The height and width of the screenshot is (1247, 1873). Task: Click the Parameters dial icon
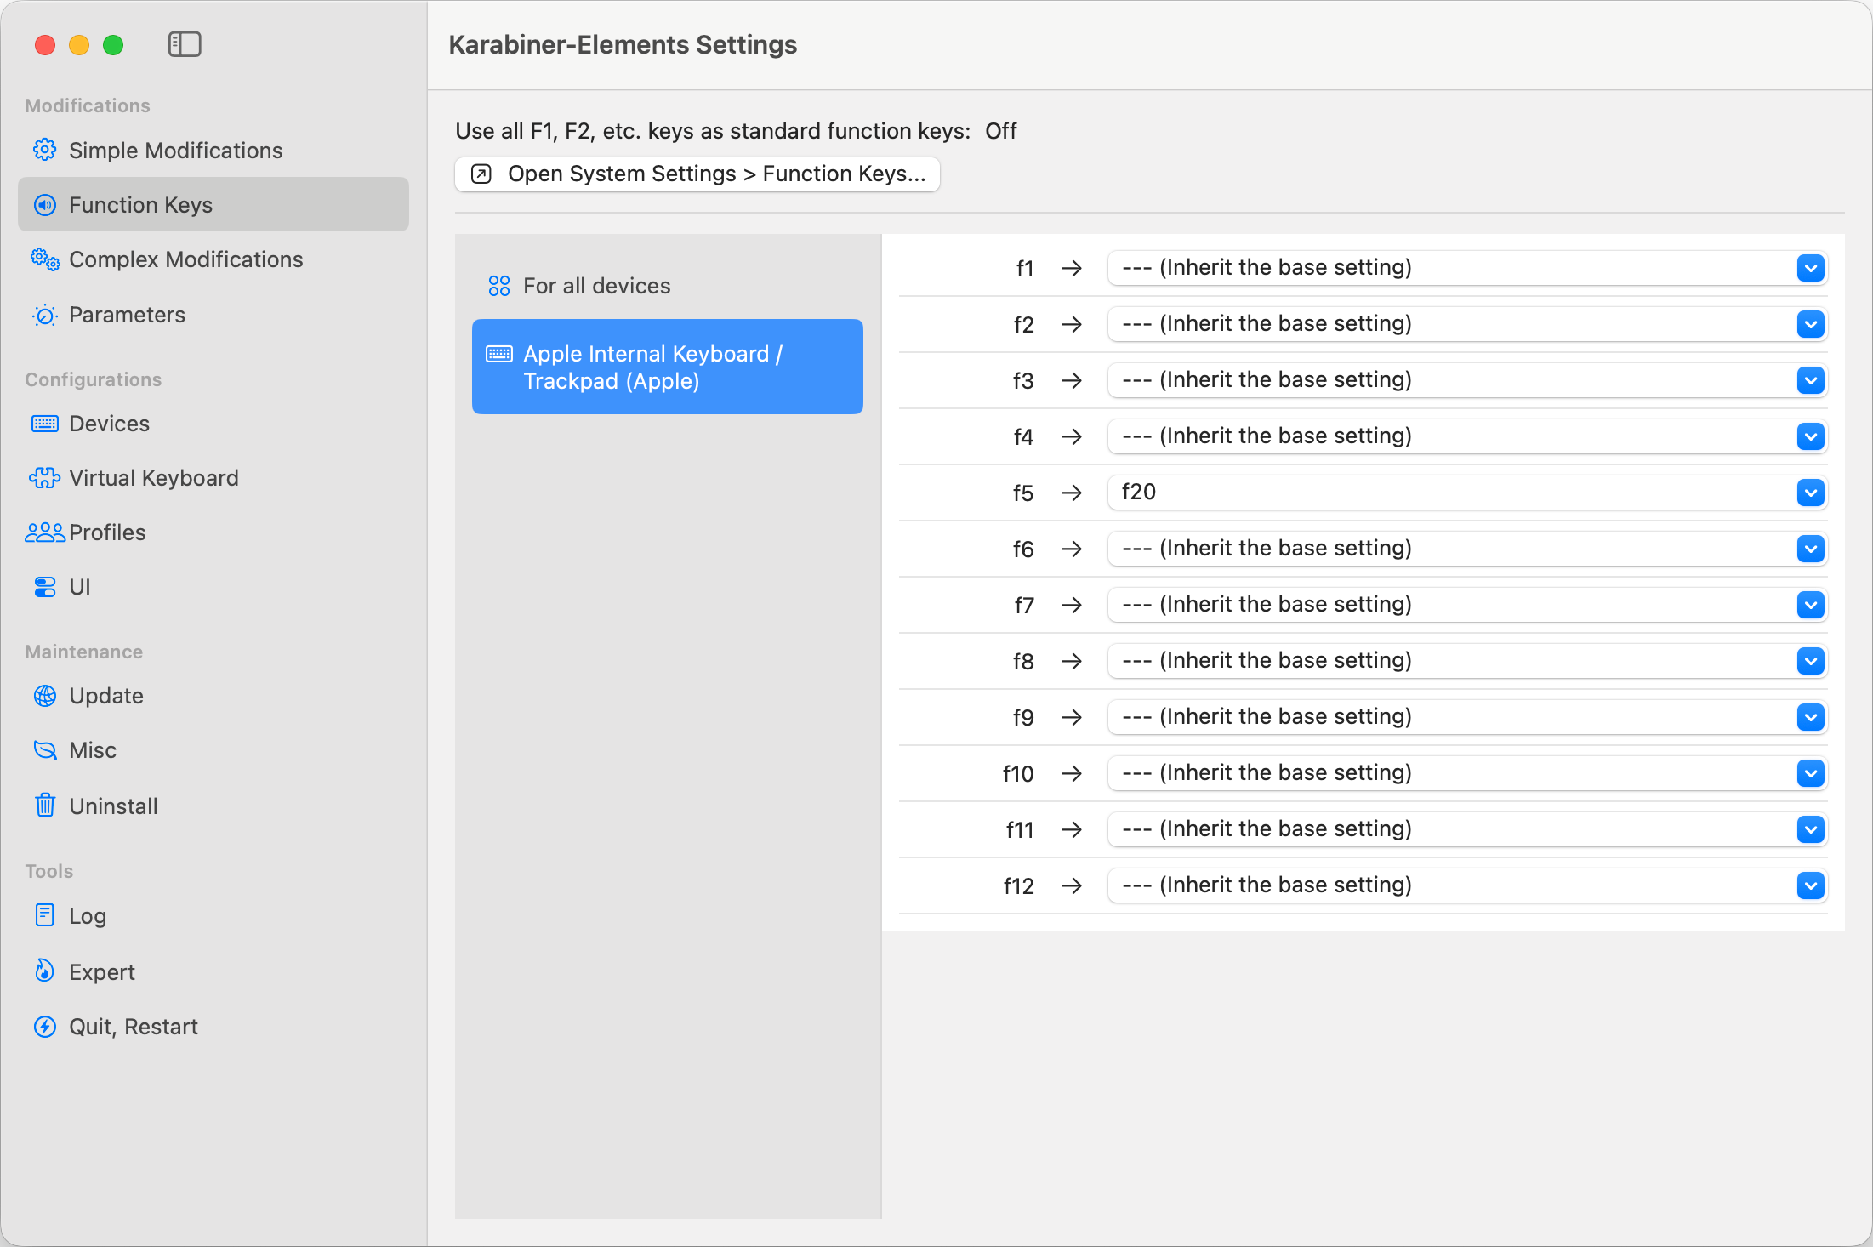click(45, 315)
